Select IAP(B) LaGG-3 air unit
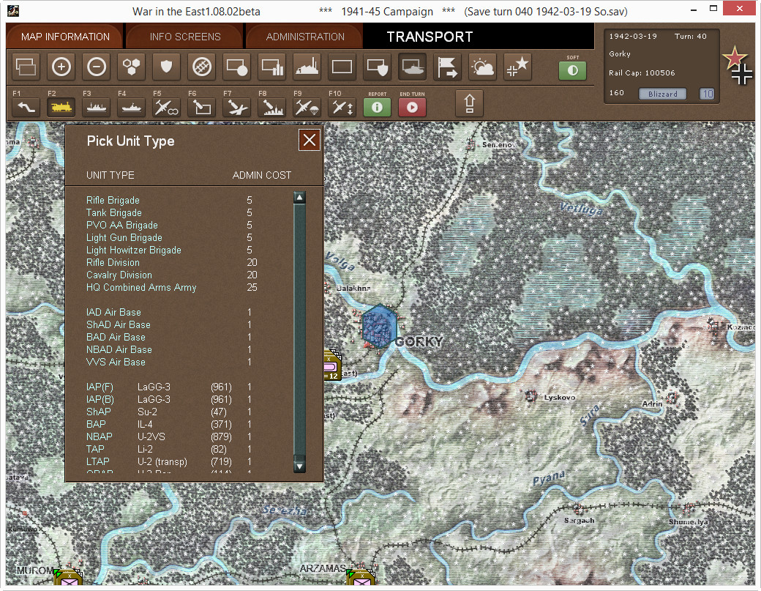 [169, 400]
